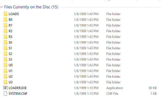Select the S2 folder row
The width and height of the screenshot is (161, 98).
tap(80, 54)
